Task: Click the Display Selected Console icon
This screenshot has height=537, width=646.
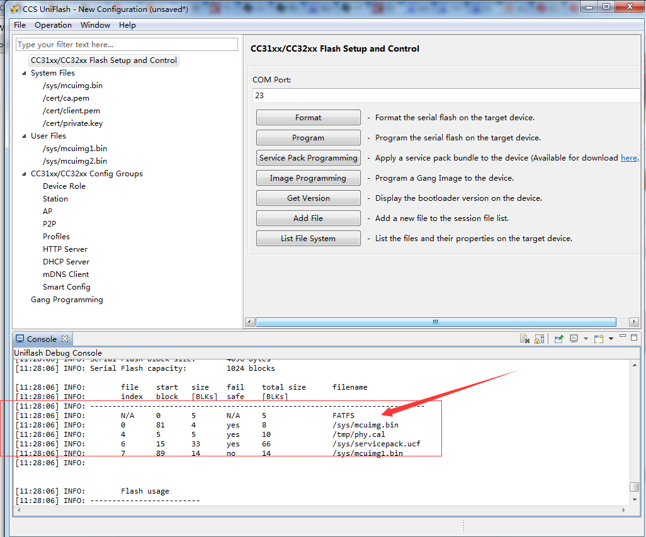Action: [574, 339]
